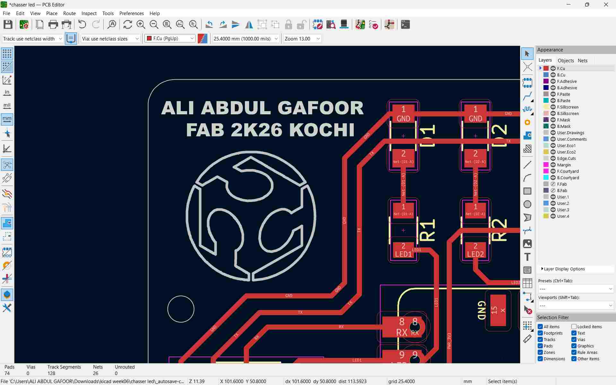Switch units to mils

7,106
